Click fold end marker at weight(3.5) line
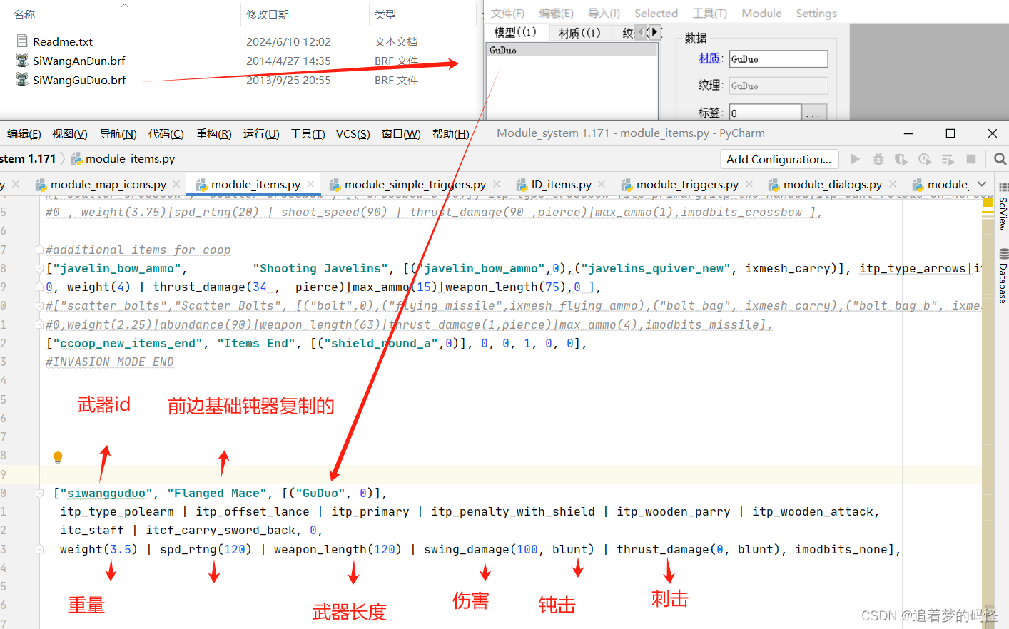Screen dimensions: 1009x629 [40, 549]
